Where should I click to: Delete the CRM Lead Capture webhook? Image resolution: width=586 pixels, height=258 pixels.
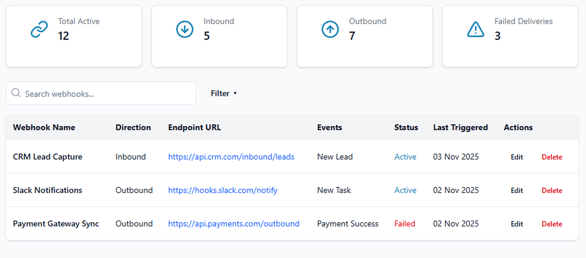pyautogui.click(x=552, y=157)
